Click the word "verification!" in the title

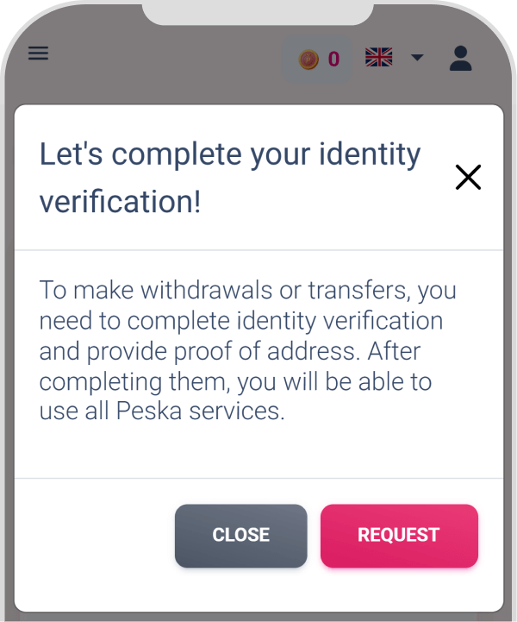point(120,202)
